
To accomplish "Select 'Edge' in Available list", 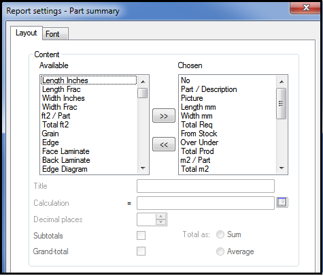I will pyautogui.click(x=89, y=142).
